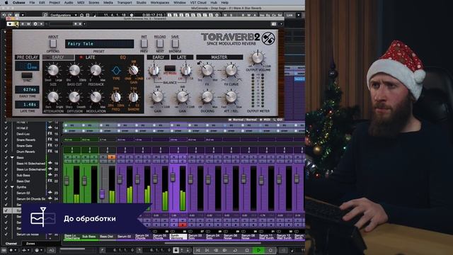Image resolution: width=453 pixels, height=255 pixels.
Task: Open the VST Cloud menu
Action: pyautogui.click(x=198, y=2)
